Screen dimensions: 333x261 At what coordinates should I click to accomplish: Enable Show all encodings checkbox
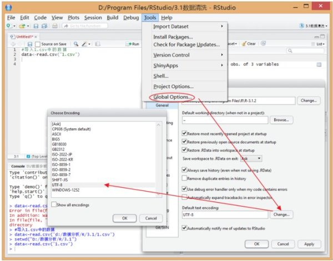pos(54,204)
